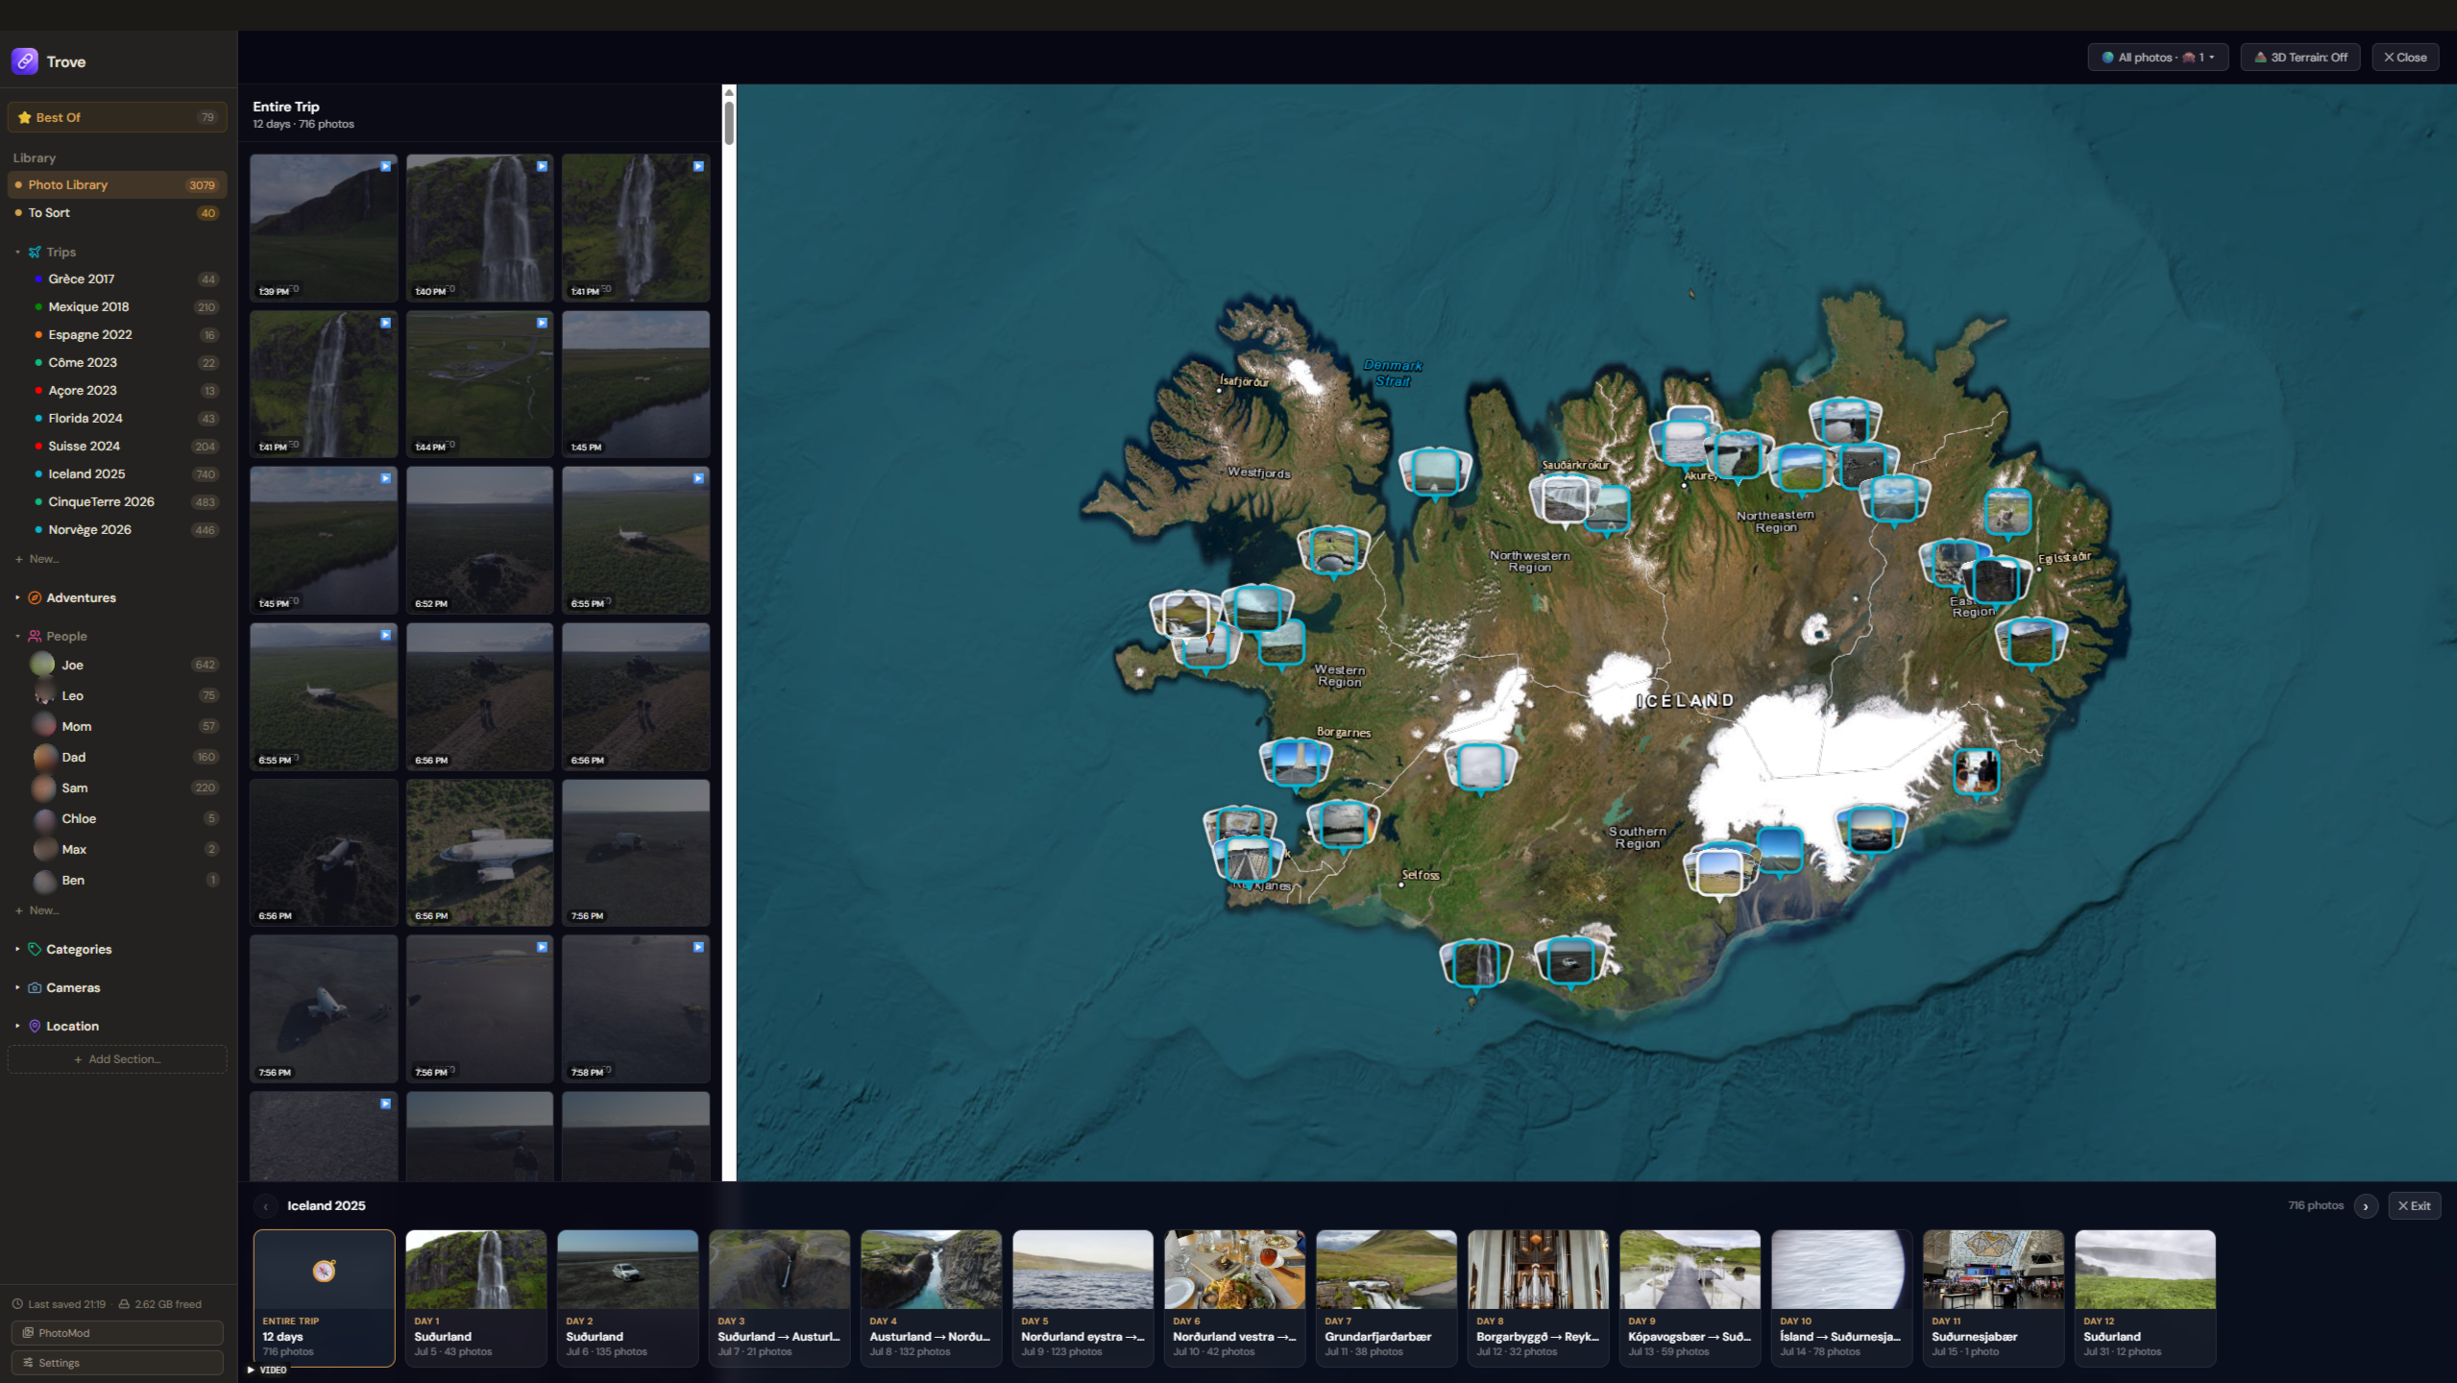Toggle the VIDEO filter tag
The image size is (2457, 1383).
click(268, 1370)
